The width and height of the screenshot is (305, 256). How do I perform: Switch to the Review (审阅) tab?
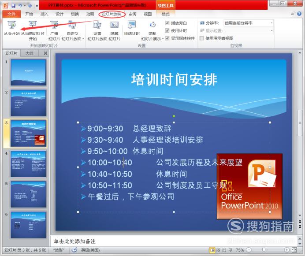click(133, 14)
